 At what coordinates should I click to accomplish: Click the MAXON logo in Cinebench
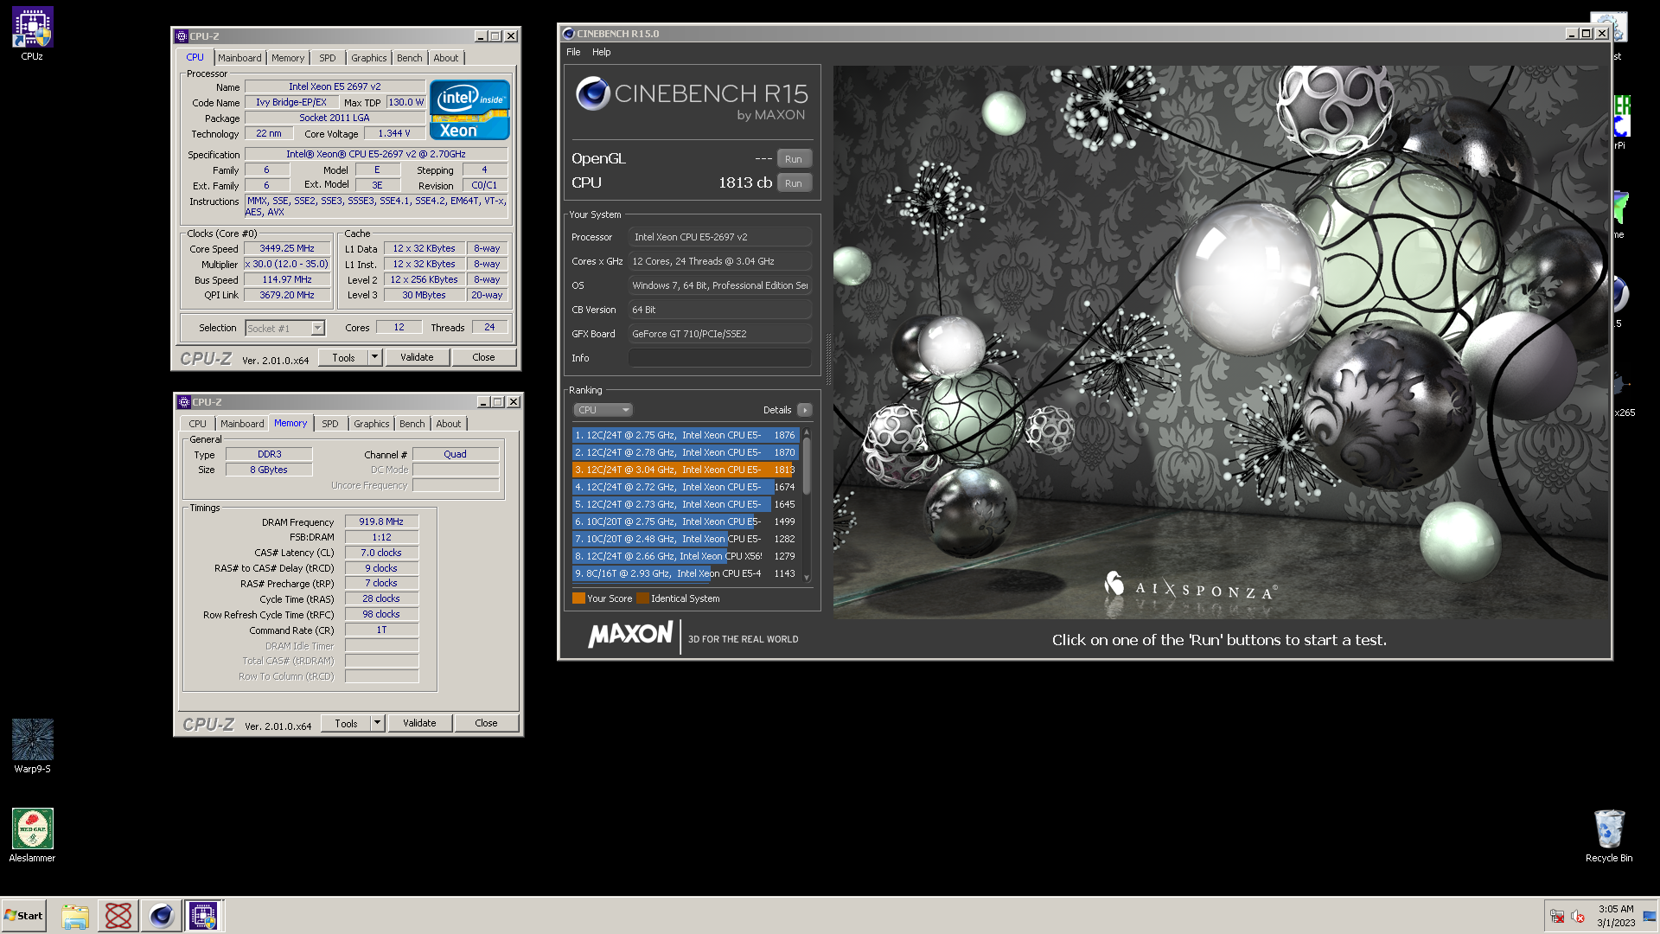(630, 636)
